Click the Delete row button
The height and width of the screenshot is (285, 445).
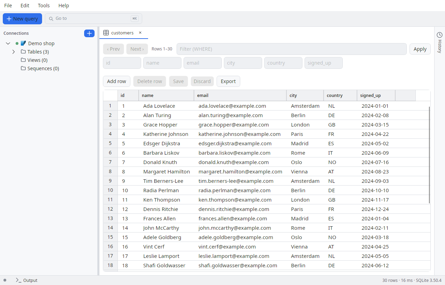[149, 81]
